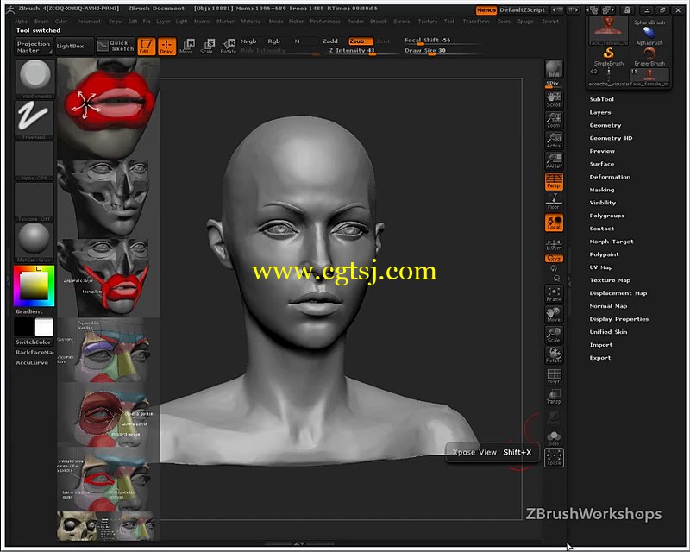Open the Document menu

[x=89, y=21]
